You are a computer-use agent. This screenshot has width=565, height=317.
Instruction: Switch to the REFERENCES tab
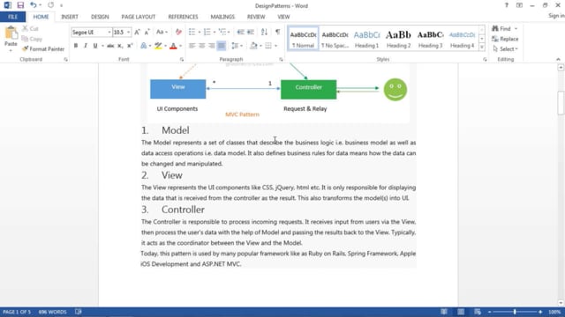[x=183, y=17]
